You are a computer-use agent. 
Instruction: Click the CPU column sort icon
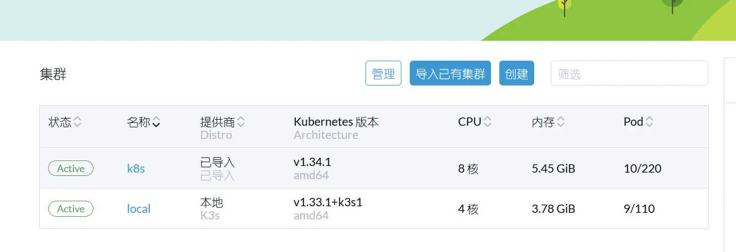487,122
